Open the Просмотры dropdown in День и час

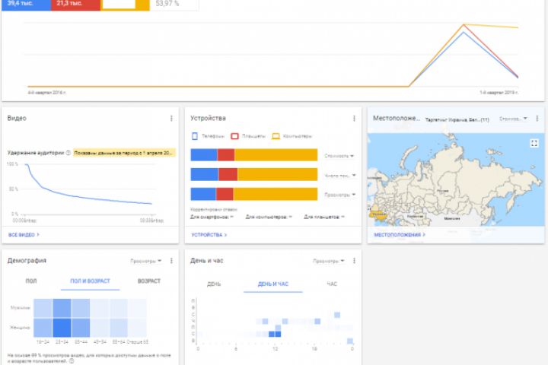pyautogui.click(x=329, y=261)
